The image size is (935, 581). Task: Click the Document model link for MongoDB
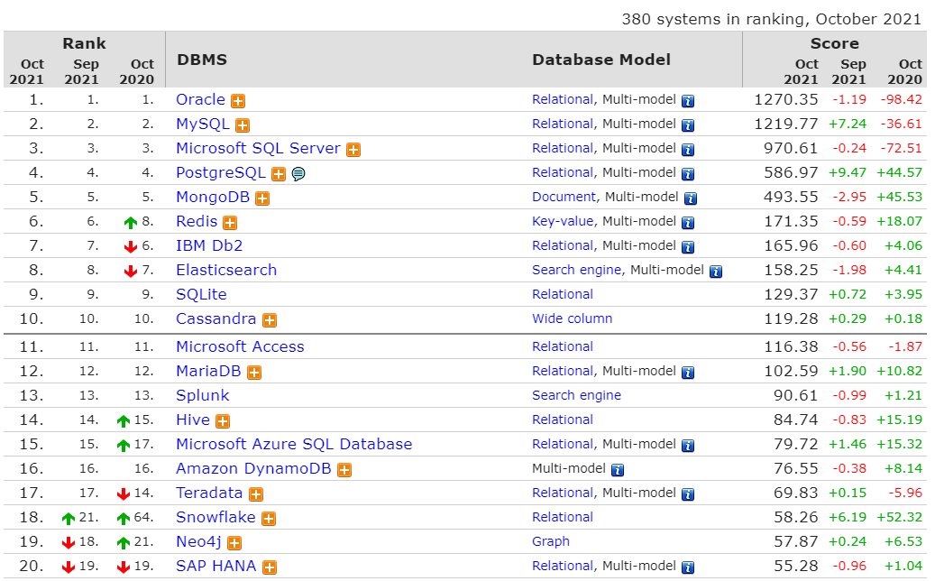pyautogui.click(x=564, y=198)
